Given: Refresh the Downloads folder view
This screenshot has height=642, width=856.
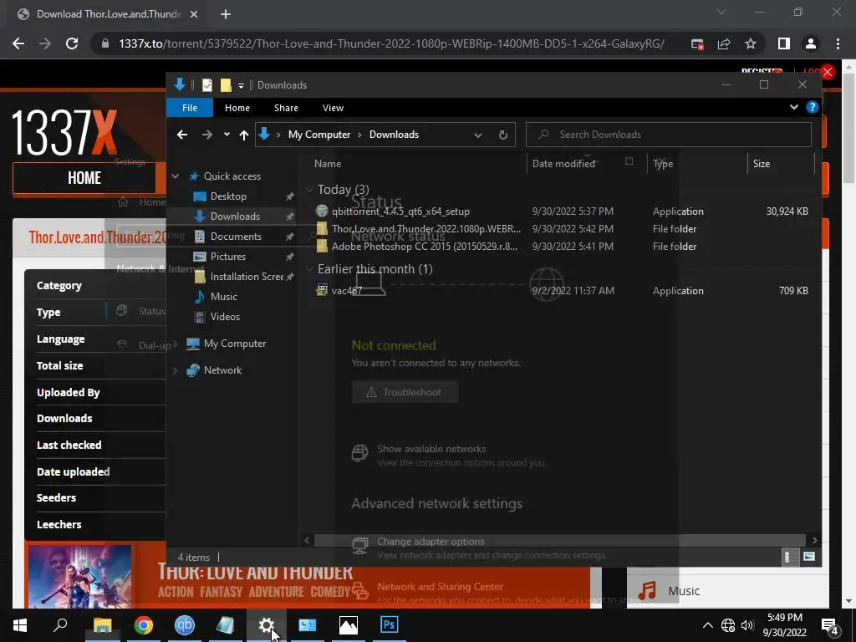Looking at the screenshot, I should tap(502, 135).
